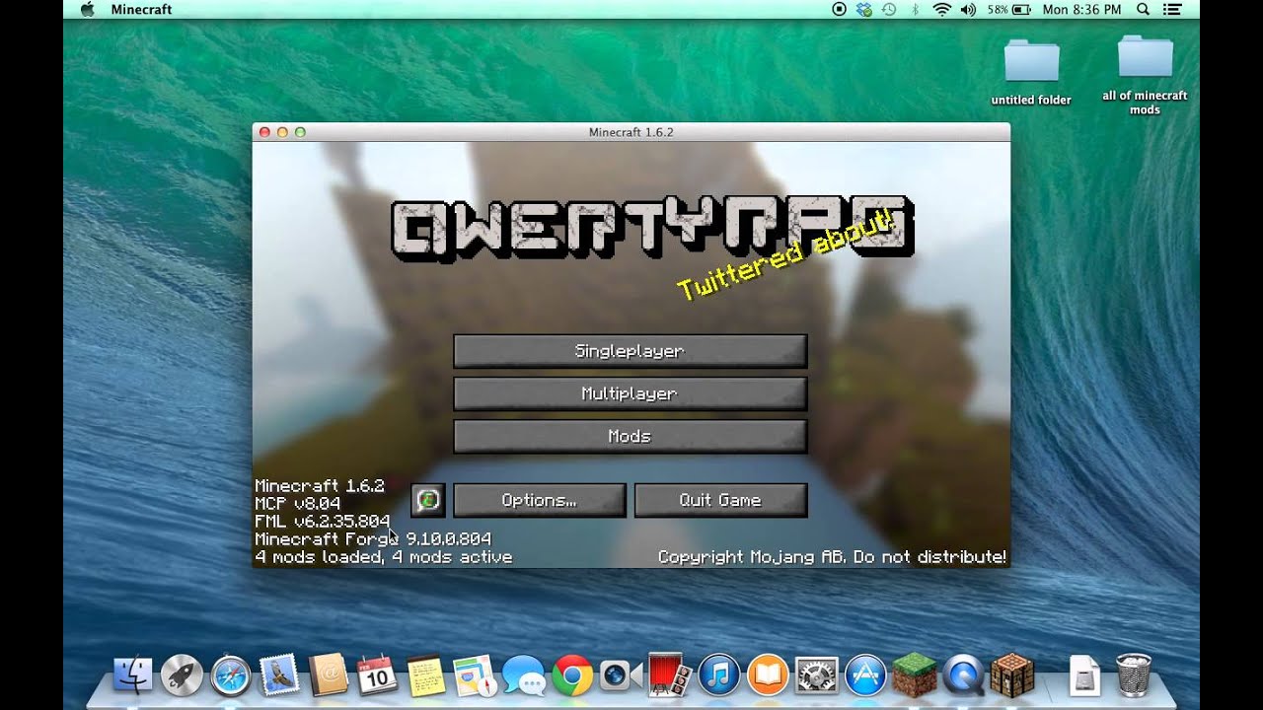Open Wi-Fi status menu
The height and width of the screenshot is (710, 1263).
pos(941,10)
